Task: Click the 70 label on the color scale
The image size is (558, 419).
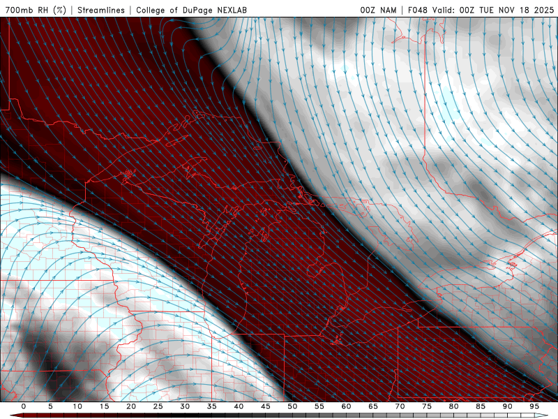Action: (400, 406)
